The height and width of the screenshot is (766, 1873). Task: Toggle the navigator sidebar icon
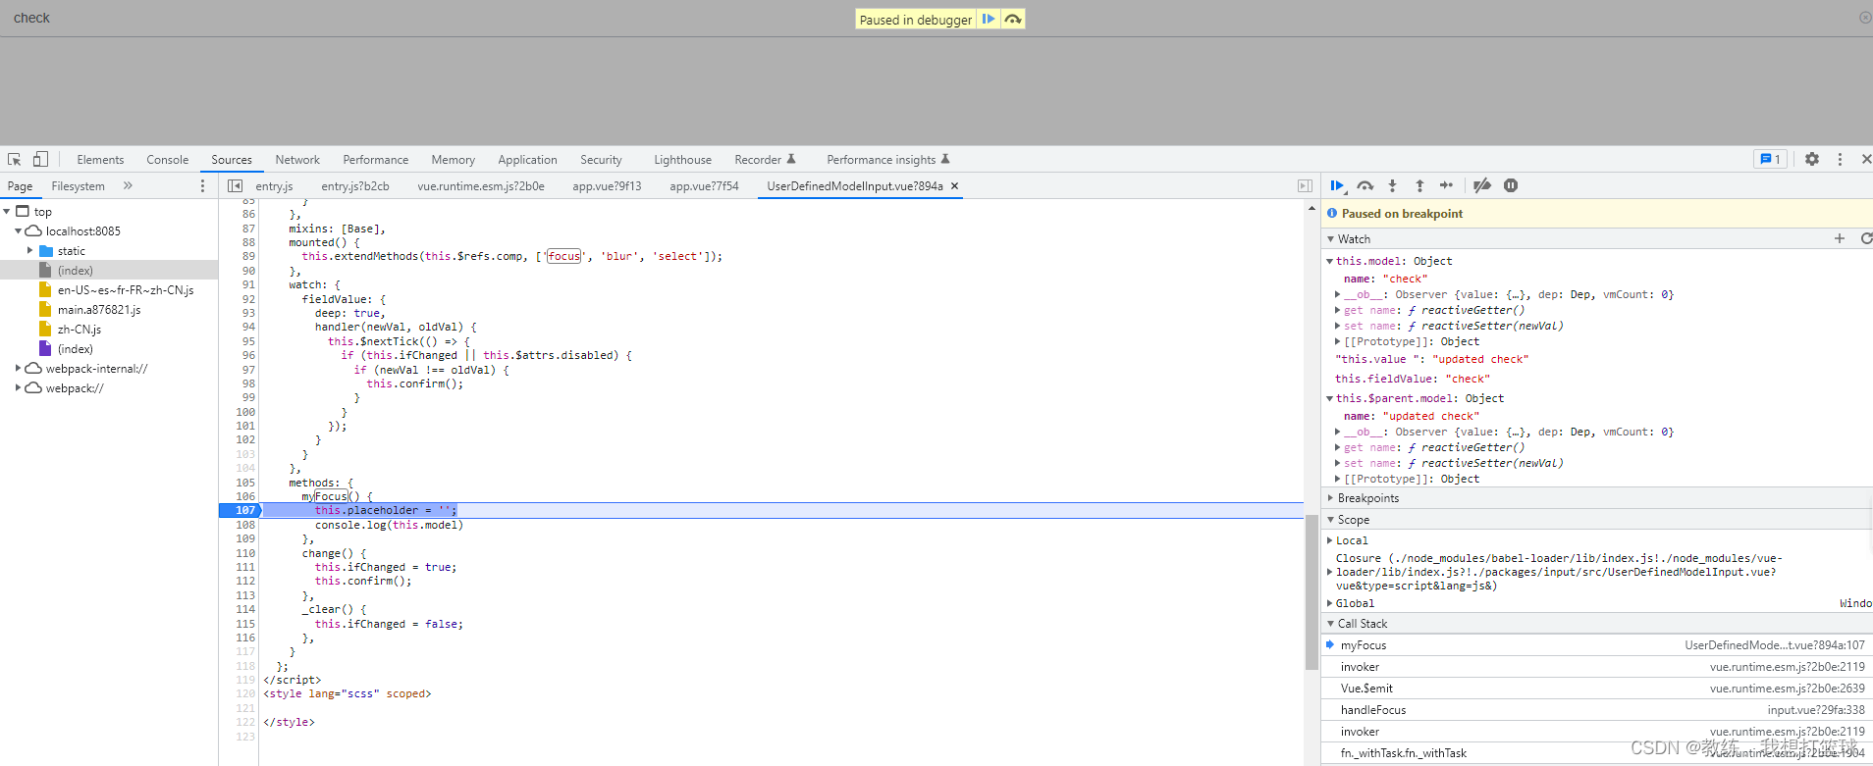click(x=235, y=185)
